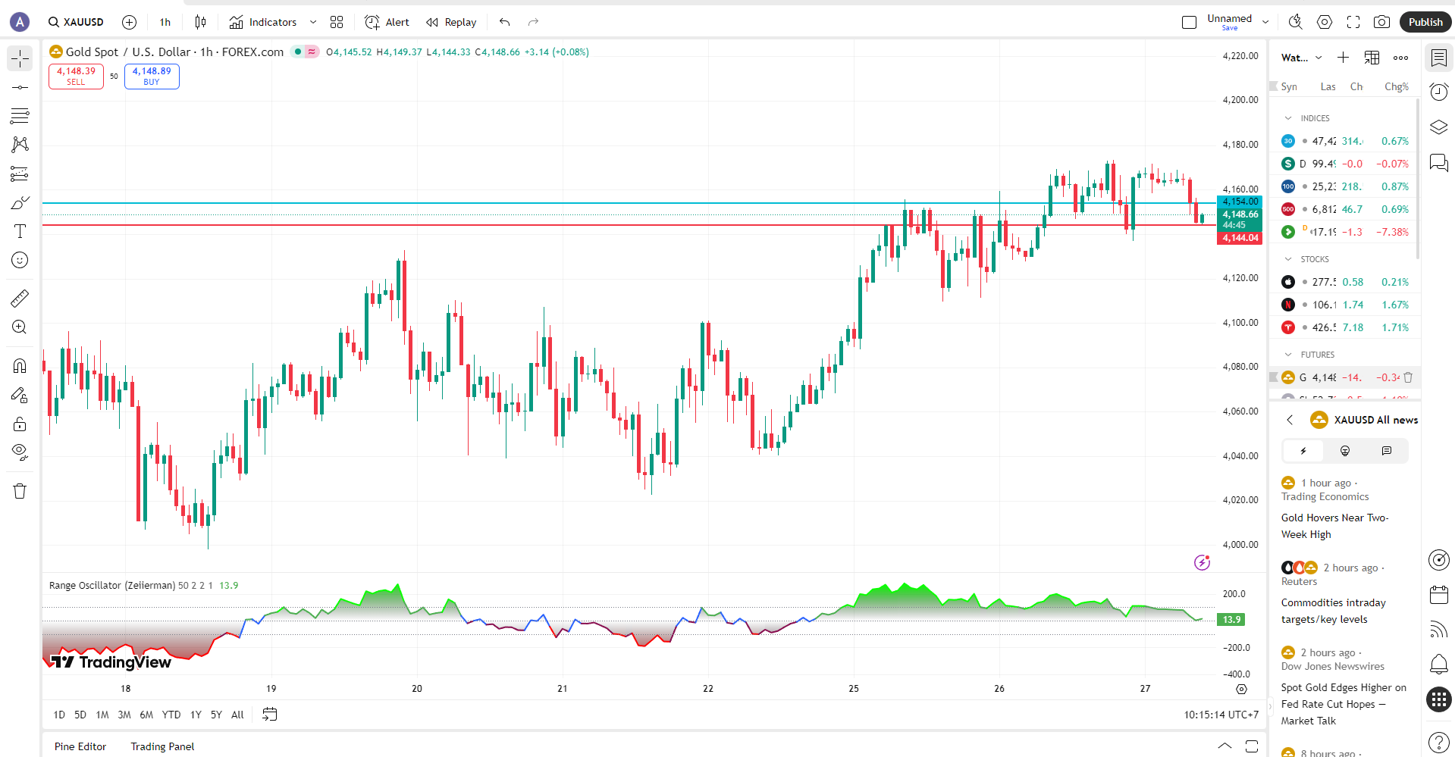Open the emoji icons tool

pyautogui.click(x=20, y=260)
